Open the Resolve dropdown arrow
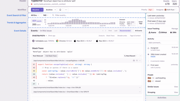Viewport: 180px width, 101px height. click(42, 10)
